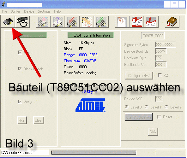Open the Help book icon
The width and height of the screenshot is (187, 158).
click(x=172, y=22)
